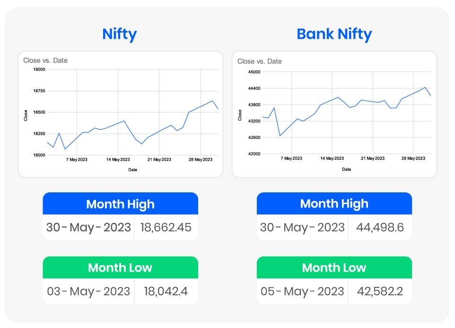The height and width of the screenshot is (328, 455).
Task: Click the 18,662.45 Nifty high value
Action: pyautogui.click(x=166, y=227)
